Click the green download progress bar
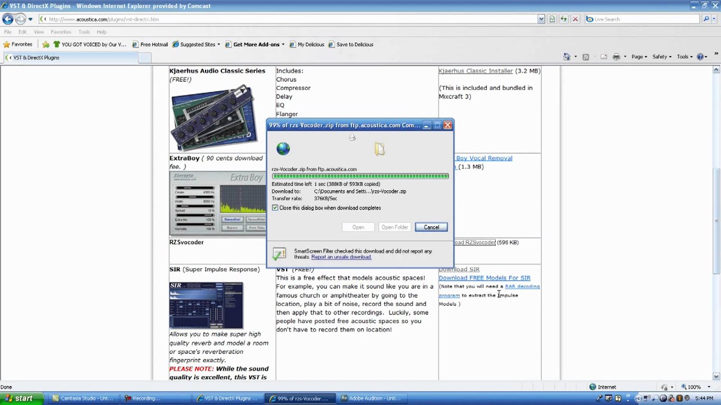Screen dimensions: 721x405 (360, 176)
